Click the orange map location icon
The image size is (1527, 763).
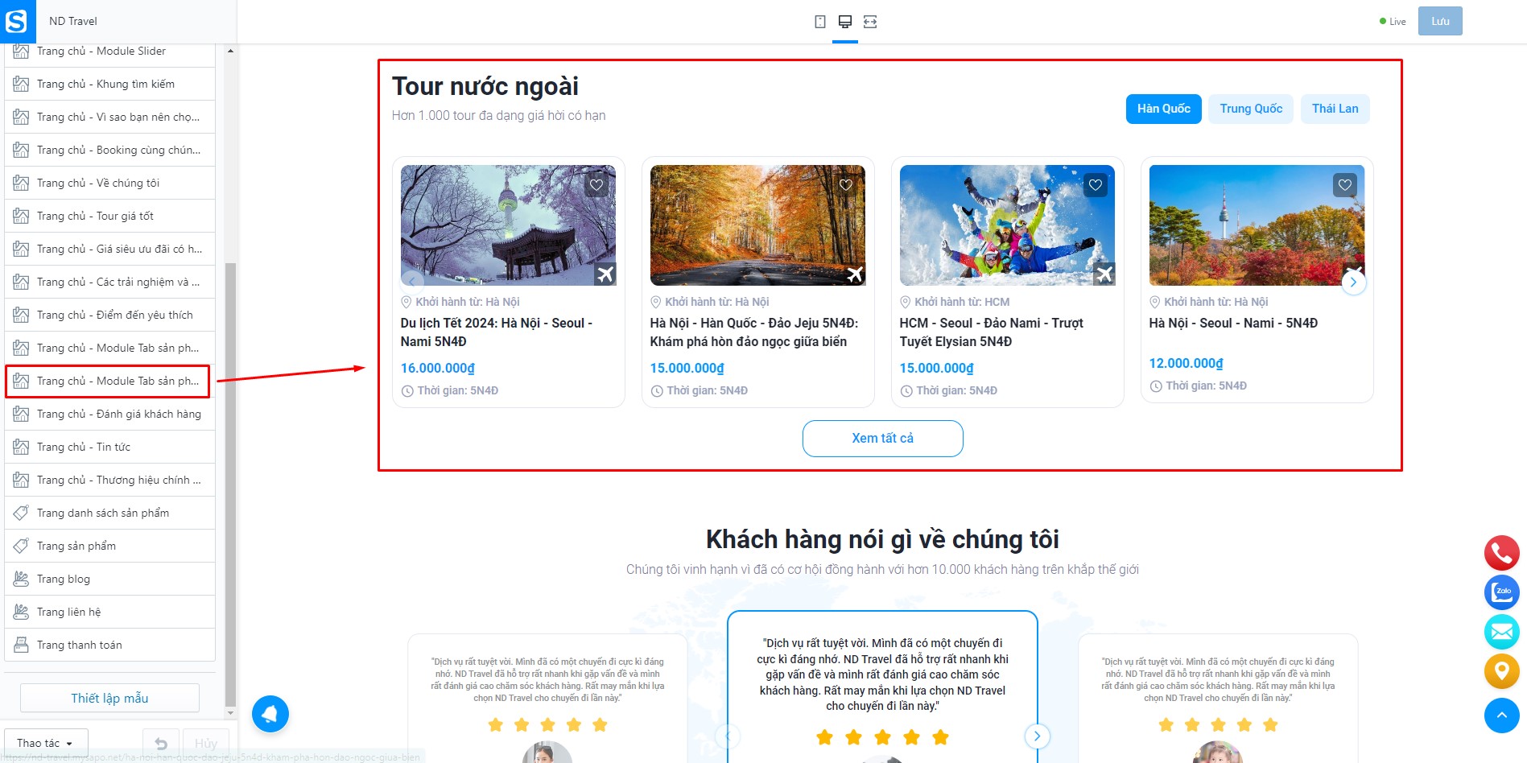(x=1502, y=671)
